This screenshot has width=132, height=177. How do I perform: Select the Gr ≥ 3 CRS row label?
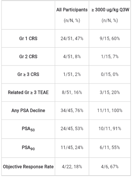(x=28, y=74)
